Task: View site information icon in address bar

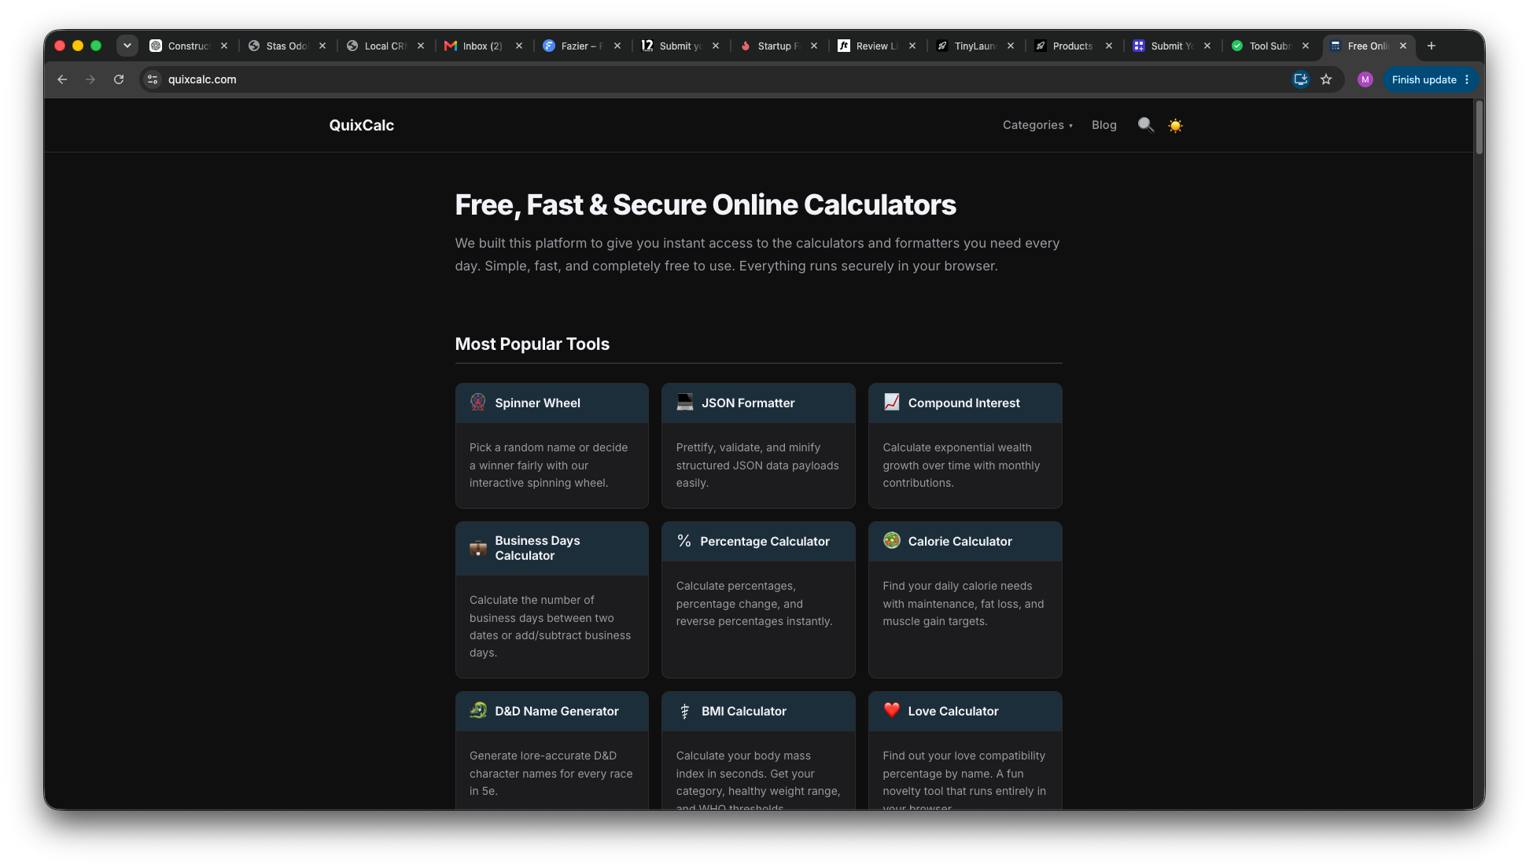Action: coord(153,79)
